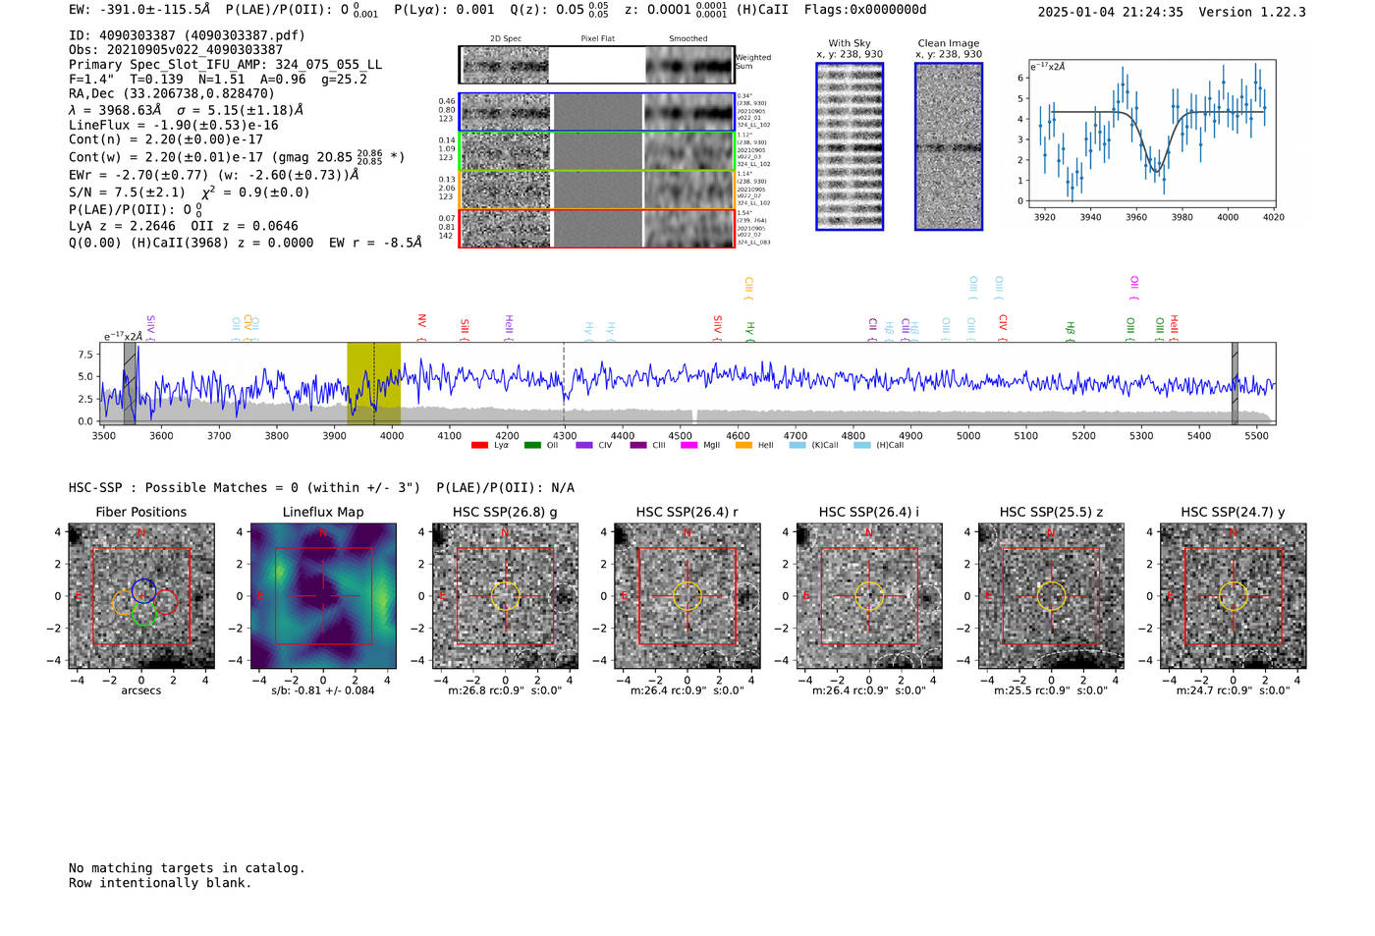Click the 2025-01-04 21:24:35 timestamp

point(1110,13)
